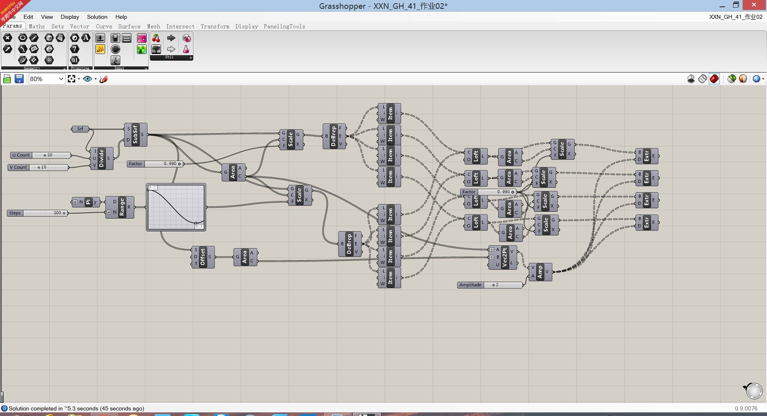Toggle only-selected-objects preview (green icon)
767x416 pixels.
point(732,79)
